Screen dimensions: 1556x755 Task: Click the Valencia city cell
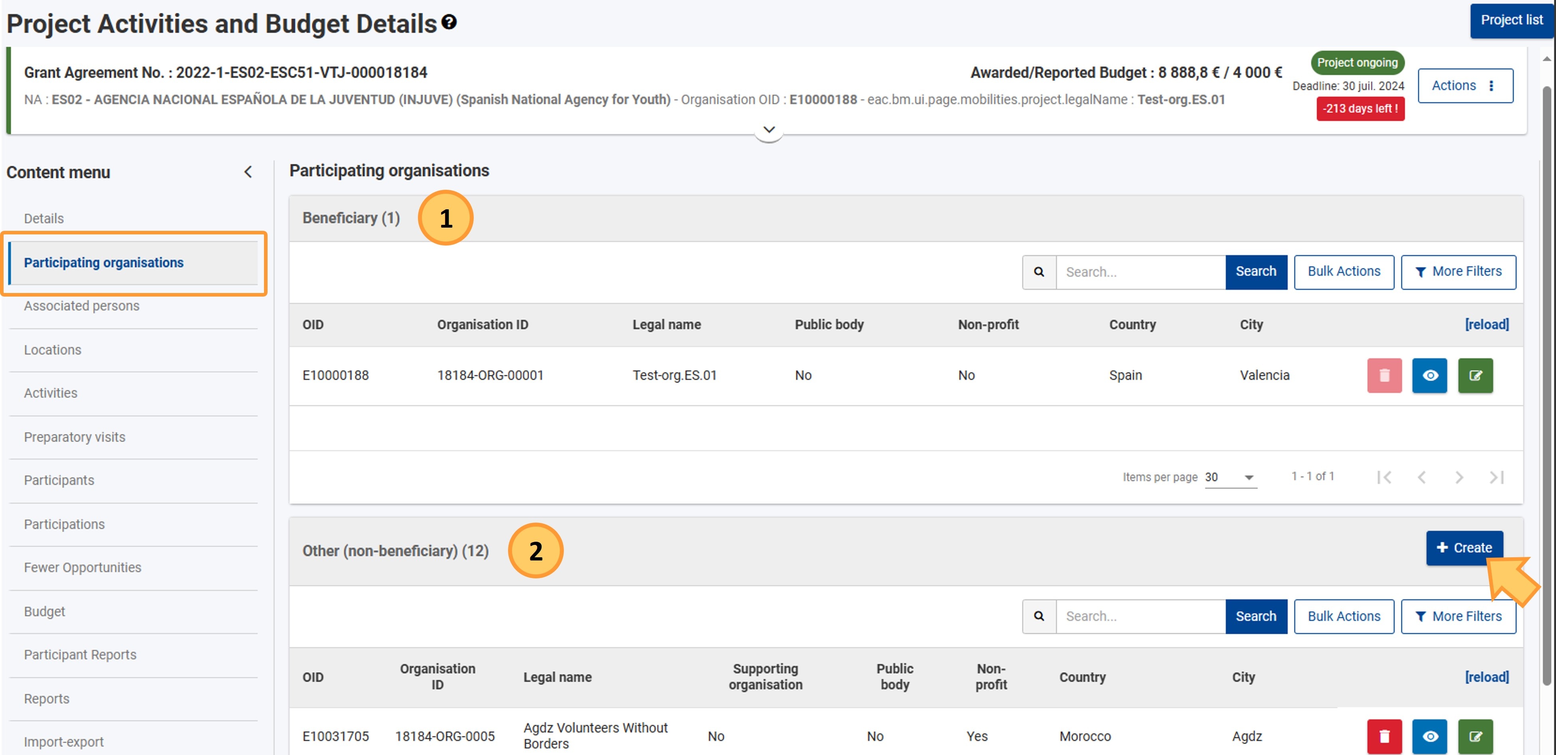[x=1264, y=375]
